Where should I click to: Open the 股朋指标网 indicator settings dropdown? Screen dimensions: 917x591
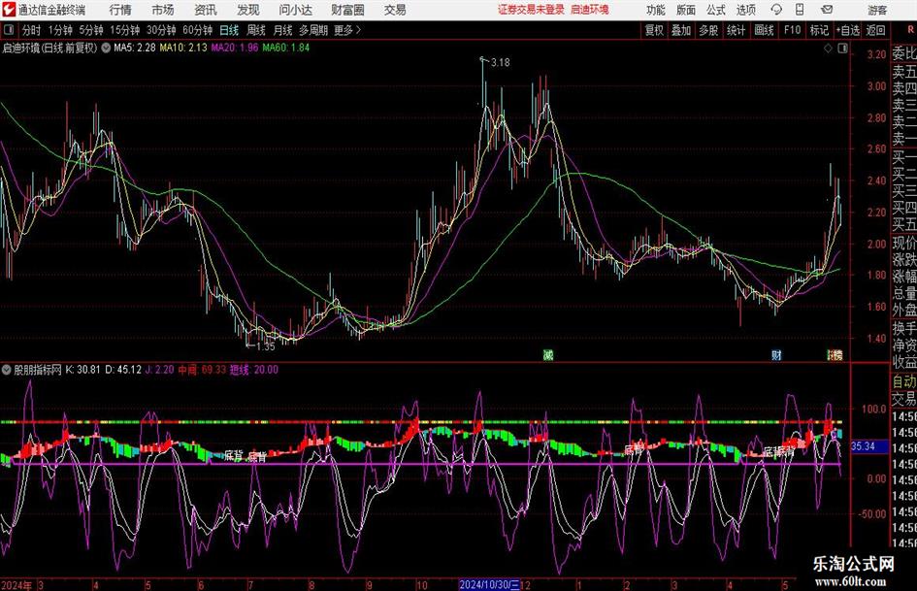coord(8,370)
